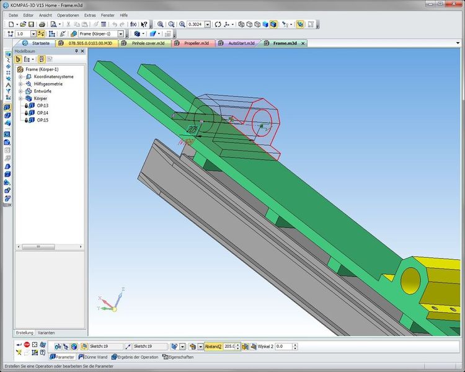Open the Varianten tab
465x372 pixels.
47,333
